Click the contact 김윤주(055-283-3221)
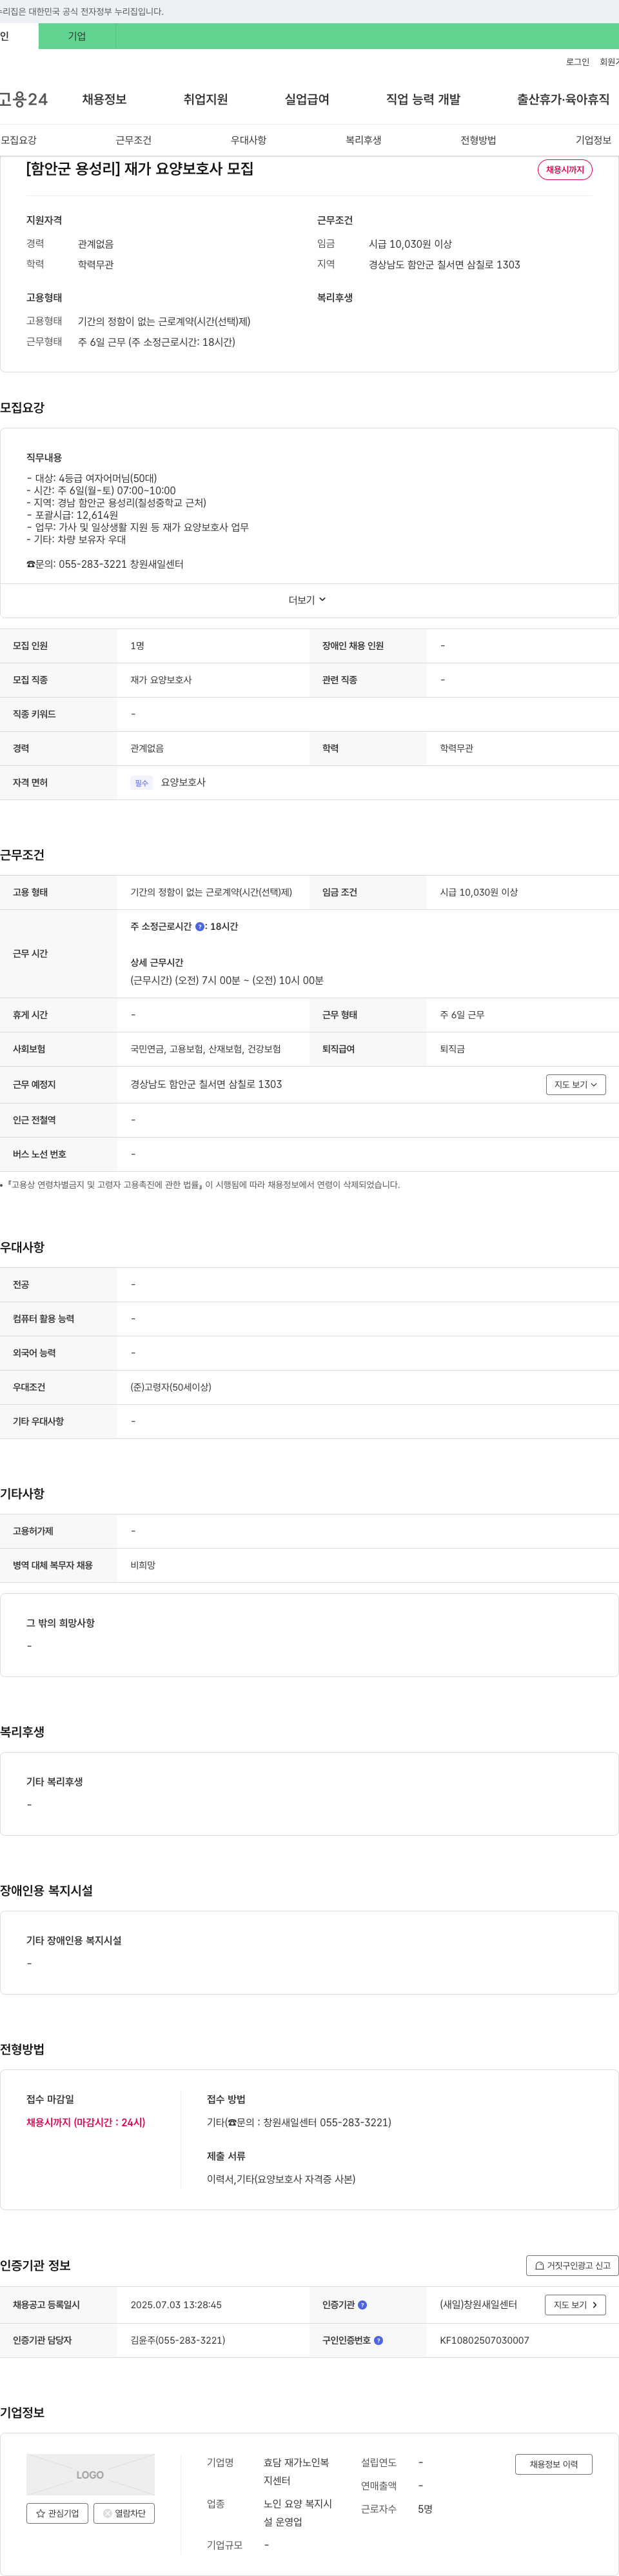Screen dimensions: 619x2576 (178, 2340)
